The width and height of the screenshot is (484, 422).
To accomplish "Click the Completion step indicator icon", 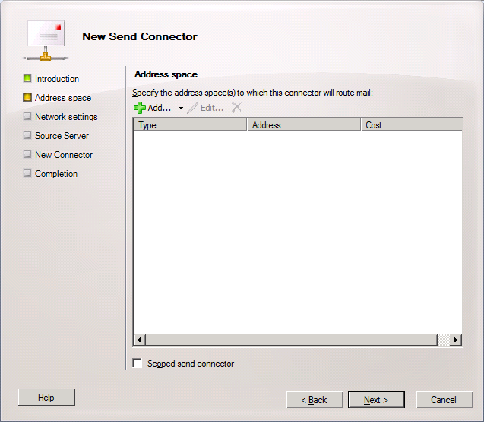I will pos(27,174).
